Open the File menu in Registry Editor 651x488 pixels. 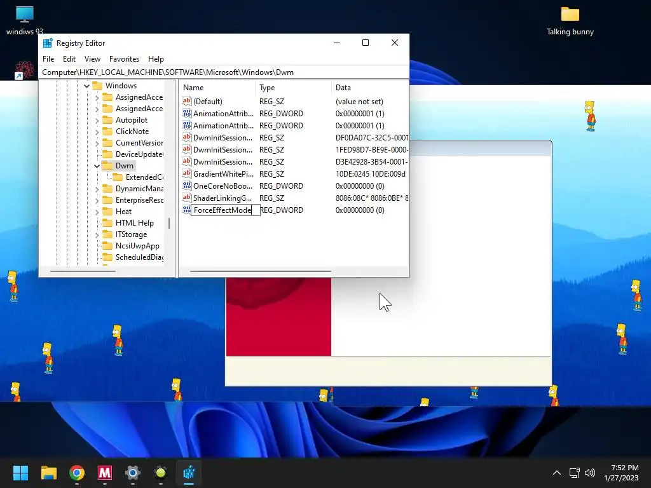(48, 59)
